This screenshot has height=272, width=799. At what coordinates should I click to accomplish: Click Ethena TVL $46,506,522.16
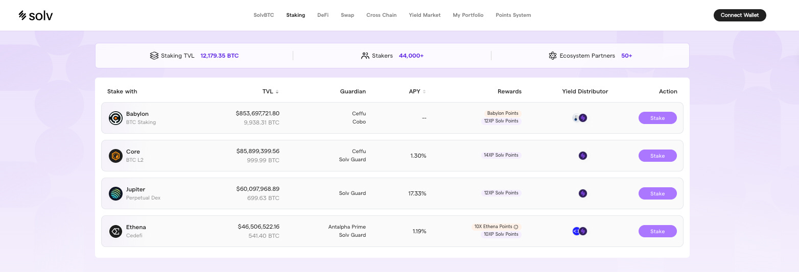coord(258,227)
